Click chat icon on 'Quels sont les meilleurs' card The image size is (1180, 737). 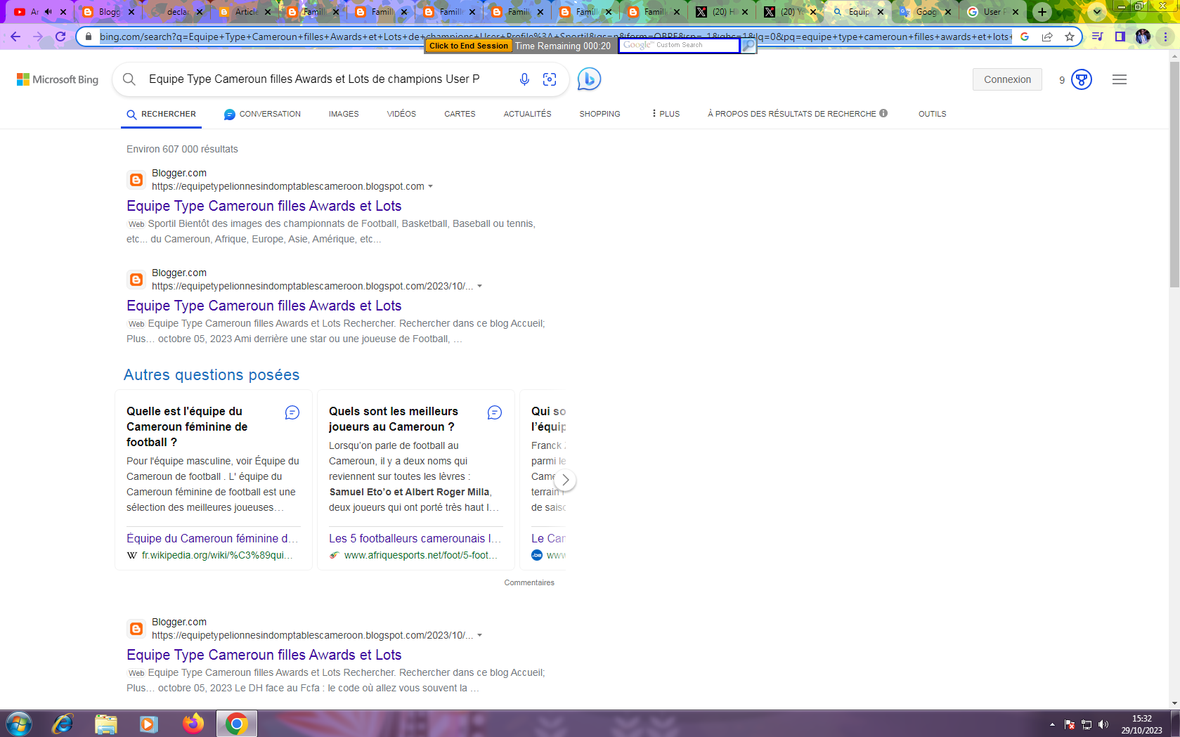click(495, 412)
